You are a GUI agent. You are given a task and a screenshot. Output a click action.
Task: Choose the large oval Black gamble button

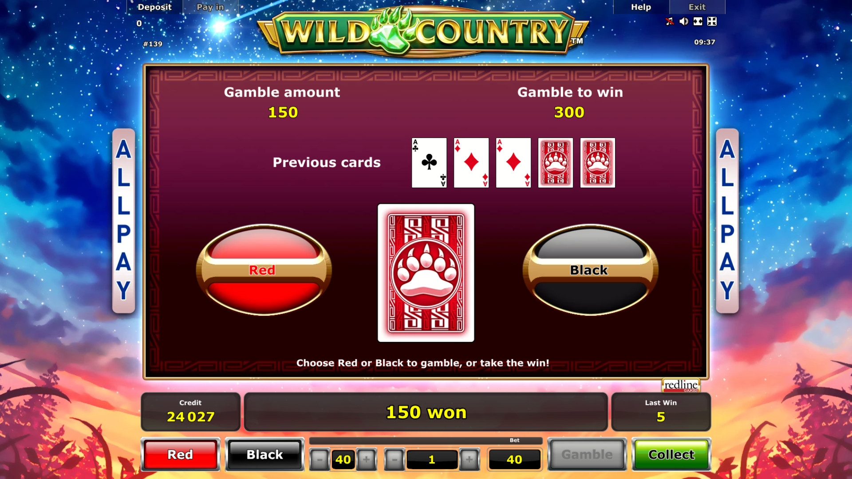point(590,270)
